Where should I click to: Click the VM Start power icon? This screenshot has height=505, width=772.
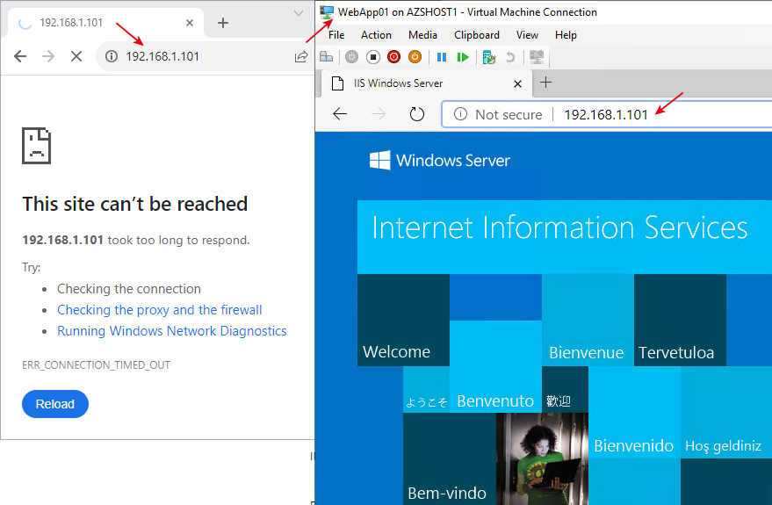click(351, 57)
